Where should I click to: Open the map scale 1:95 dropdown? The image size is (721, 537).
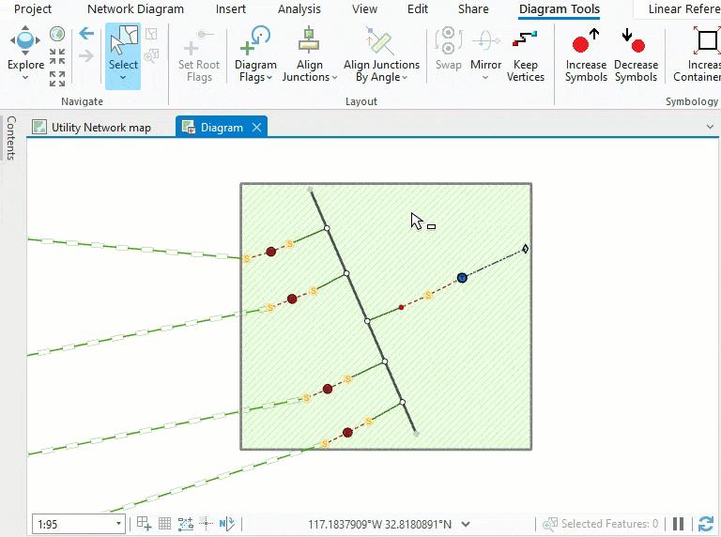click(118, 524)
